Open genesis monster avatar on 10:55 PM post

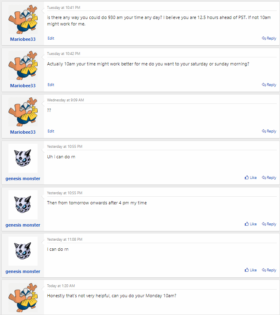23,158
